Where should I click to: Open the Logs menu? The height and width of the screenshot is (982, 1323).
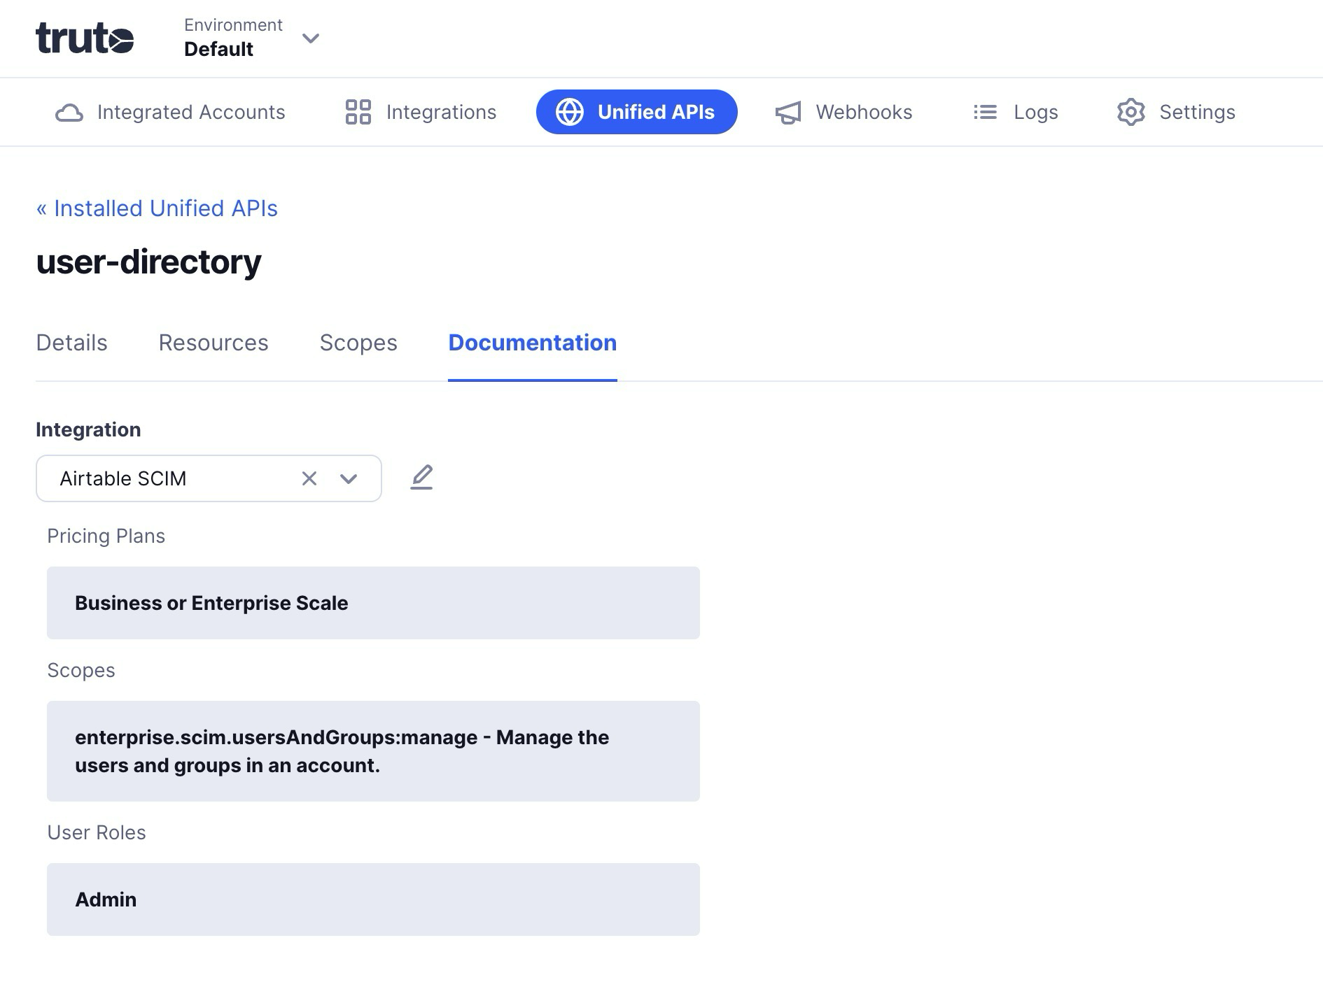click(x=1016, y=112)
